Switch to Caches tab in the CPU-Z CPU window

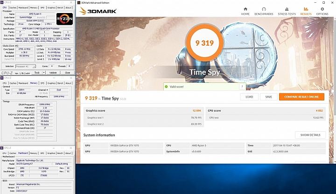coord(13,8)
